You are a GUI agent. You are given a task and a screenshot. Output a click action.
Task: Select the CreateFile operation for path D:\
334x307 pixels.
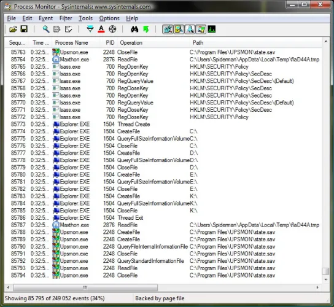pos(129,153)
